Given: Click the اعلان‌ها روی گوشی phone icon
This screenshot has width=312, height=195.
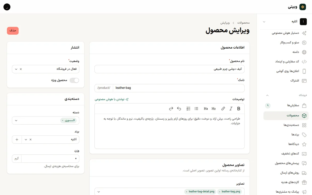Looking at the screenshot, I should [x=304, y=71].
